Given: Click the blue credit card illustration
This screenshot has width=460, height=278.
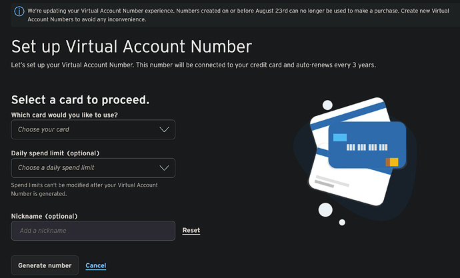Looking at the screenshot, I should tap(367, 145).
